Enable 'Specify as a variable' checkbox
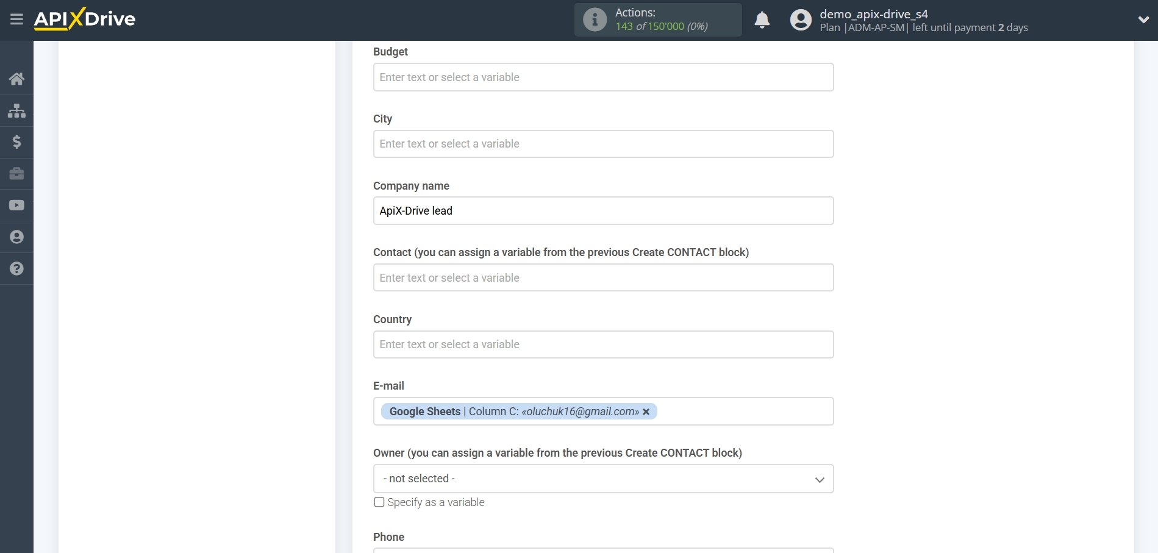 point(379,502)
